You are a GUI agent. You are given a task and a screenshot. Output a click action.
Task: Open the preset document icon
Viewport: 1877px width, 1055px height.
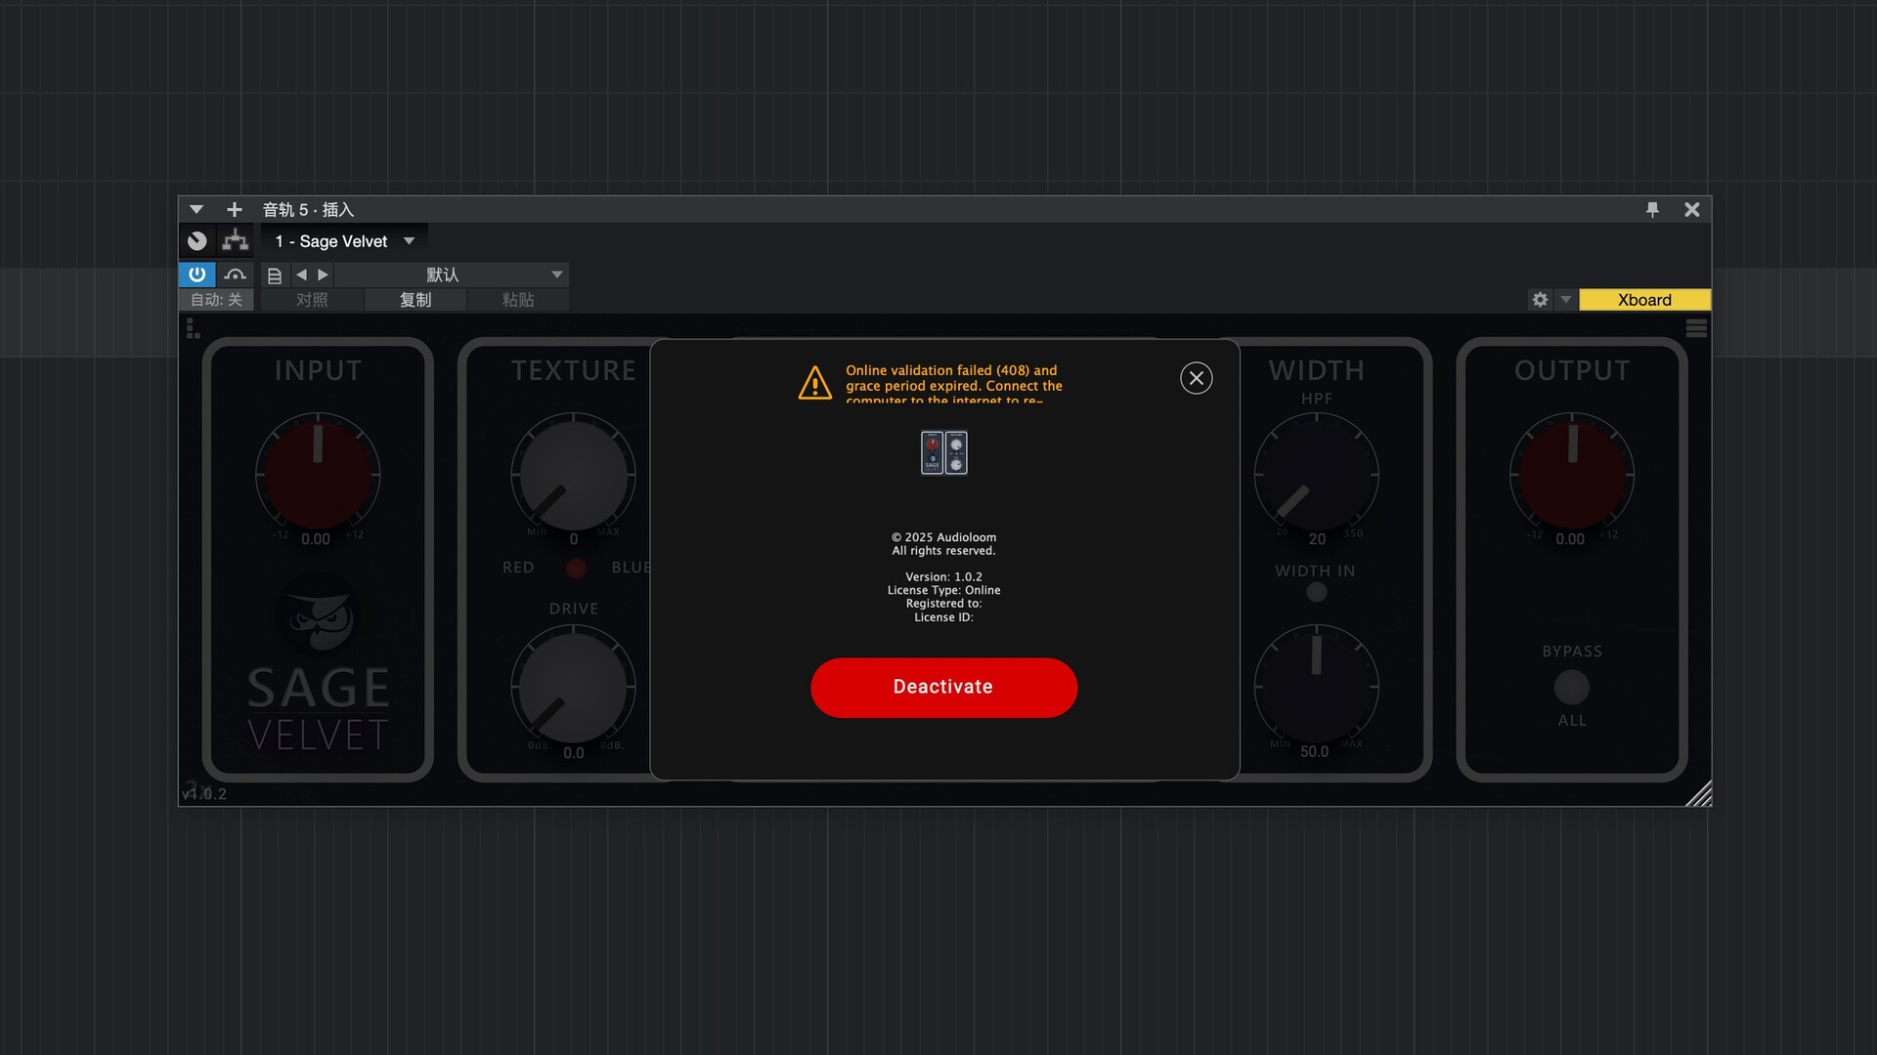pyautogui.click(x=275, y=275)
